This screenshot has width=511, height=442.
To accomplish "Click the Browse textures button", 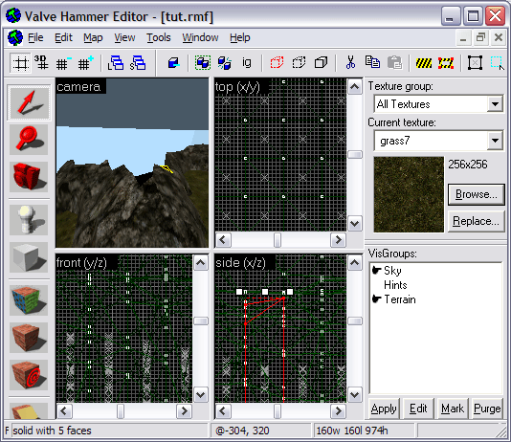I will click(477, 194).
